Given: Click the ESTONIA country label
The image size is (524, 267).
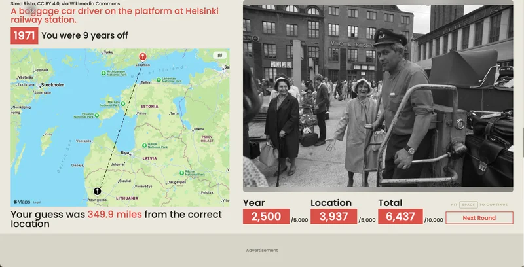Looking at the screenshot, I should [x=149, y=107].
